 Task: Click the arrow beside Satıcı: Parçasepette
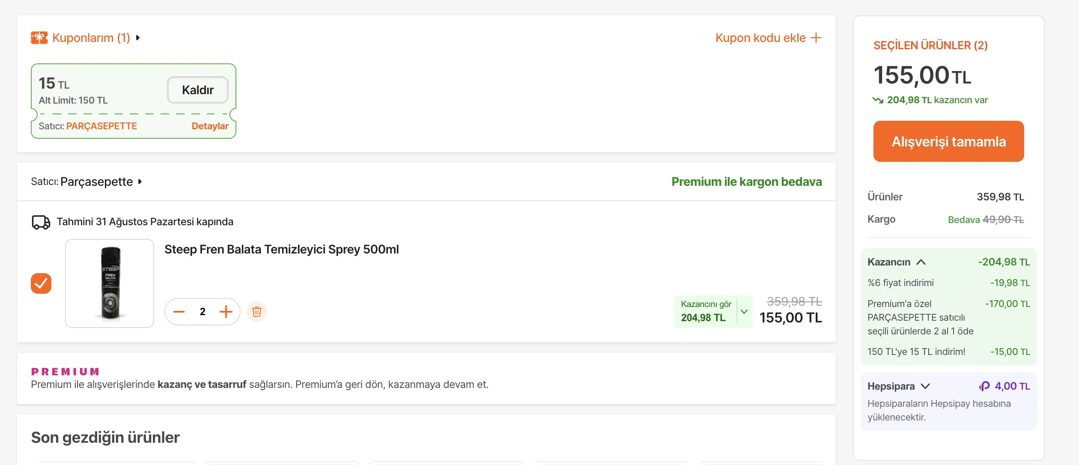[140, 182]
